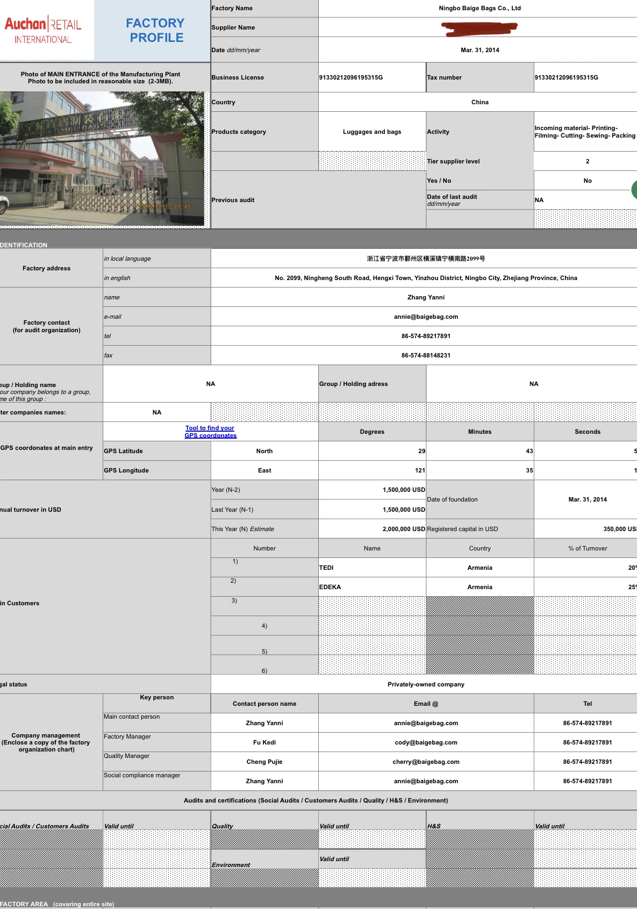Select the 'FACTORY PROFILE' title heading
This screenshot has height=909, width=637.
(155, 30)
